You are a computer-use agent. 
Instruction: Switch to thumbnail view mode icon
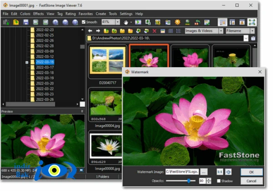(x=162, y=31)
